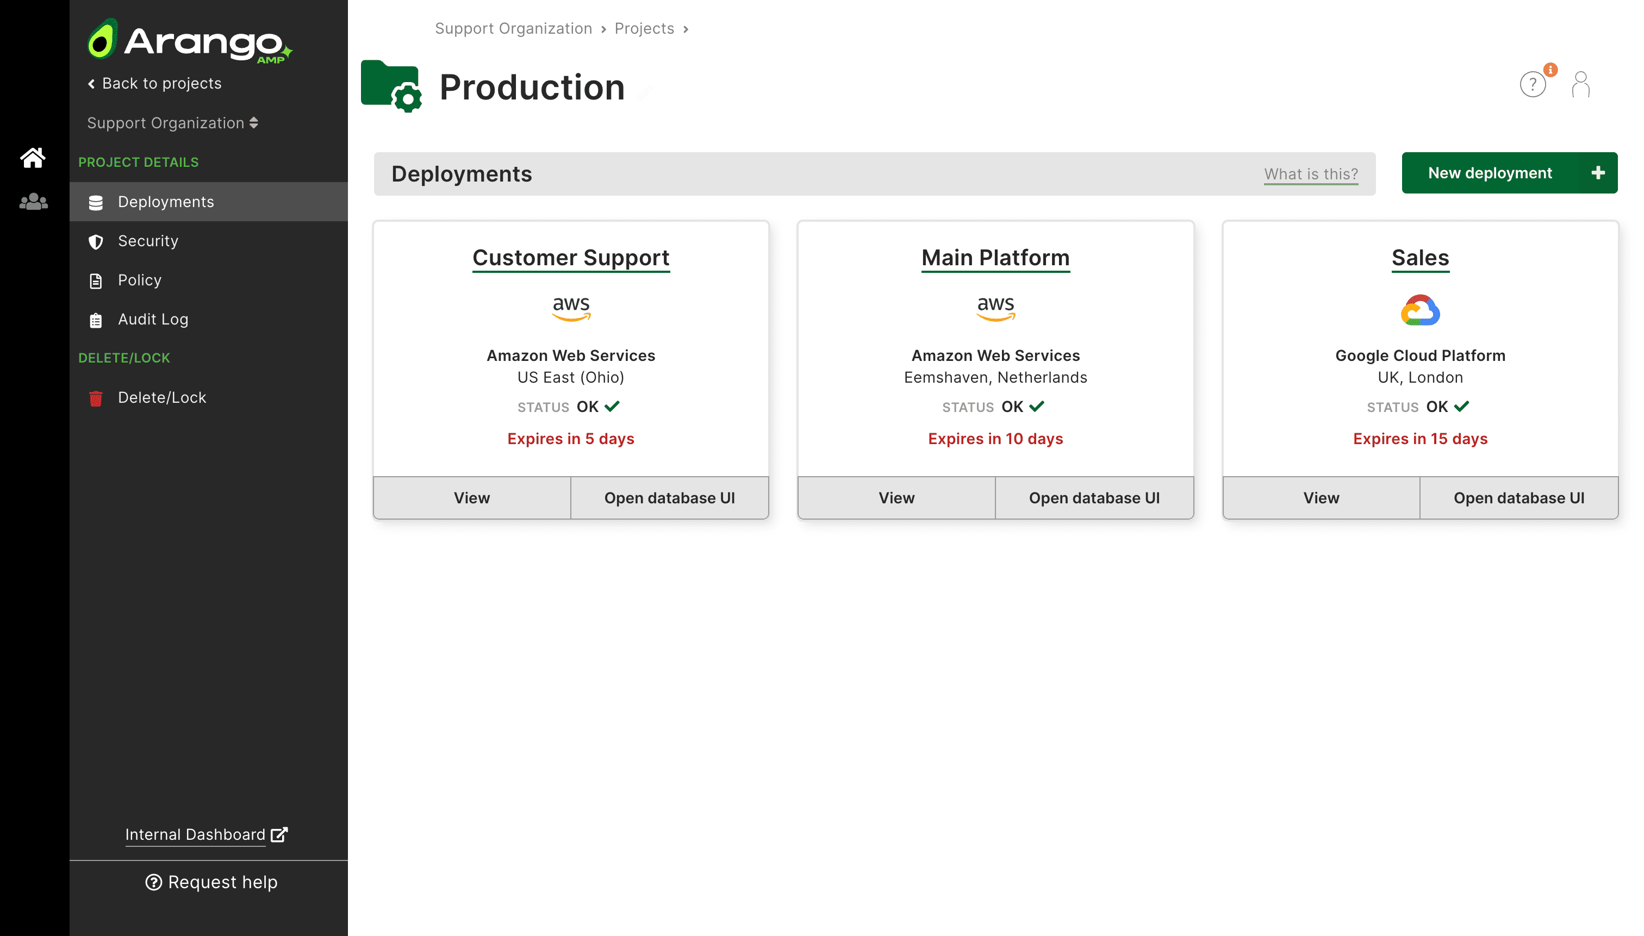Click the Google Cloud icon on Sales card
This screenshot has height=936, width=1644.
[x=1419, y=310]
